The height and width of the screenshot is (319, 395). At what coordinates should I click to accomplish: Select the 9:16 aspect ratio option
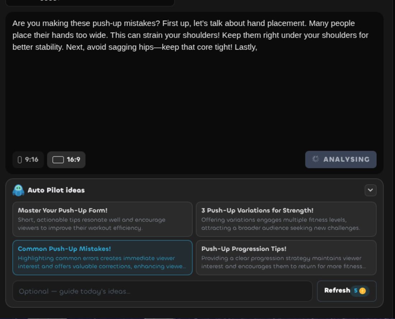point(28,160)
